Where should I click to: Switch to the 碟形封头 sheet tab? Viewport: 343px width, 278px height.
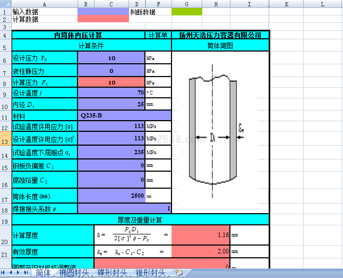click(x=112, y=273)
